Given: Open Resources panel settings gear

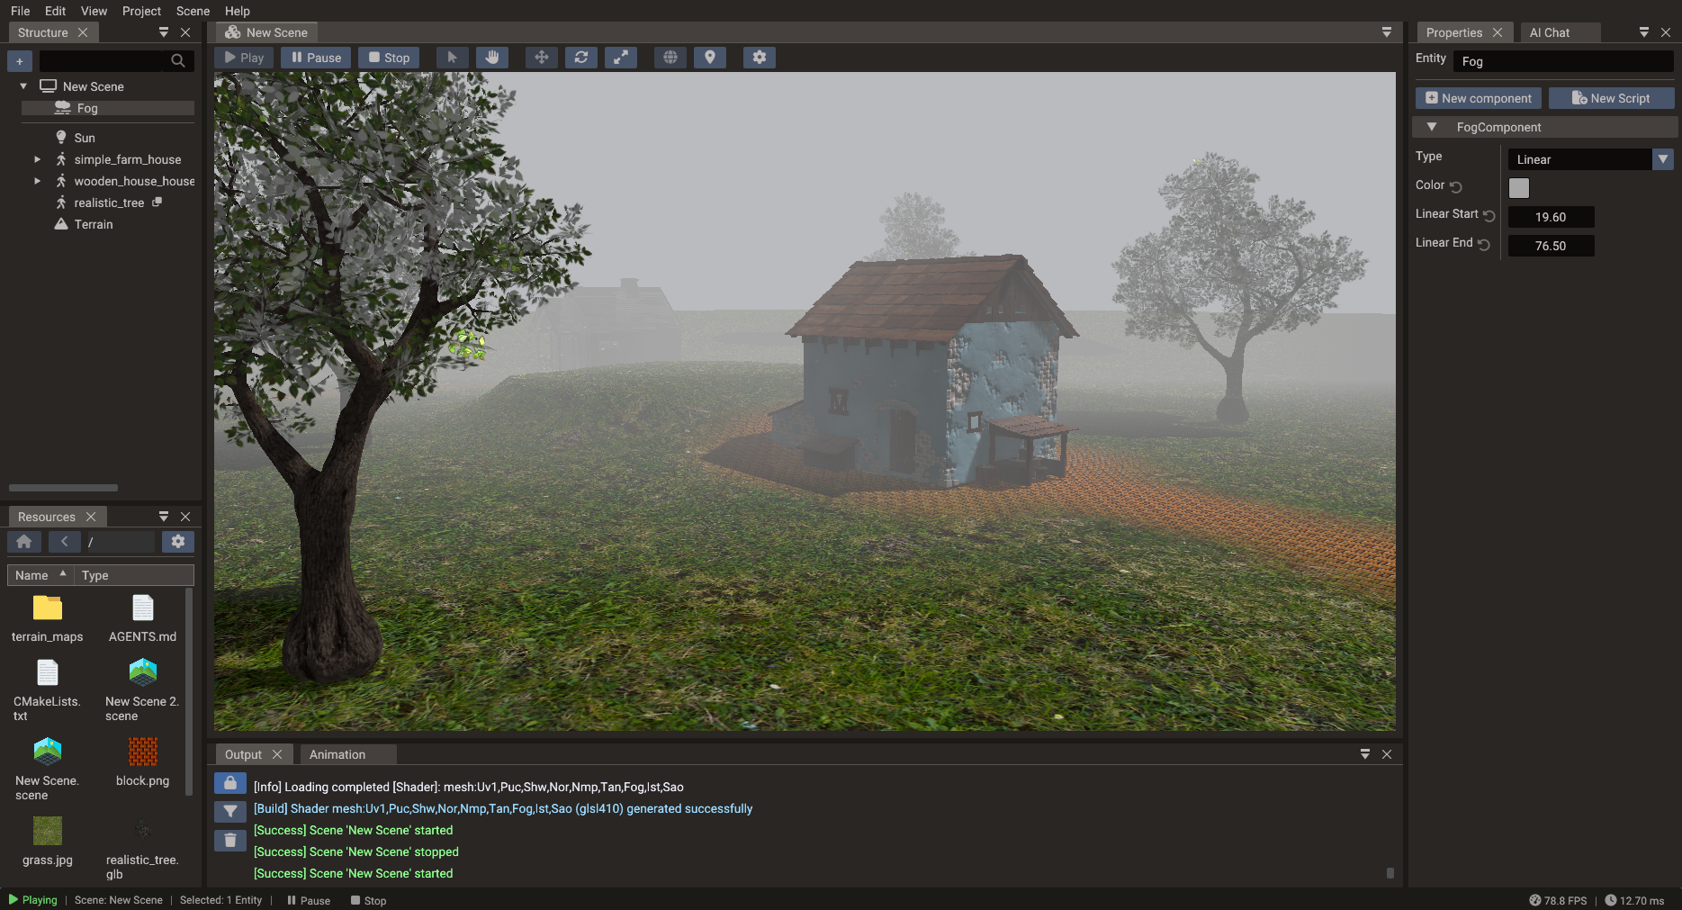Looking at the screenshot, I should click(x=178, y=542).
